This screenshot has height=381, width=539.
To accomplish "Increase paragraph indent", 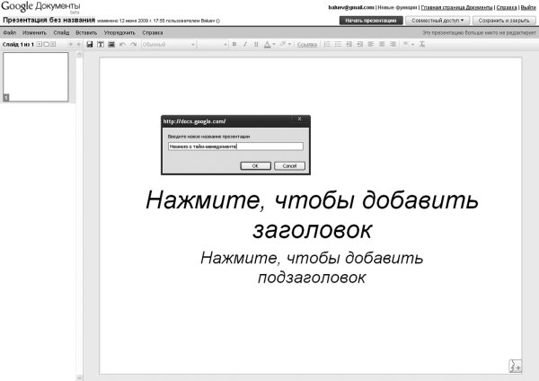I will point(360,44).
